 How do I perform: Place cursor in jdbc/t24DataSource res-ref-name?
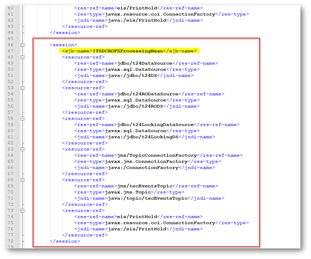pyautogui.click(x=145, y=63)
